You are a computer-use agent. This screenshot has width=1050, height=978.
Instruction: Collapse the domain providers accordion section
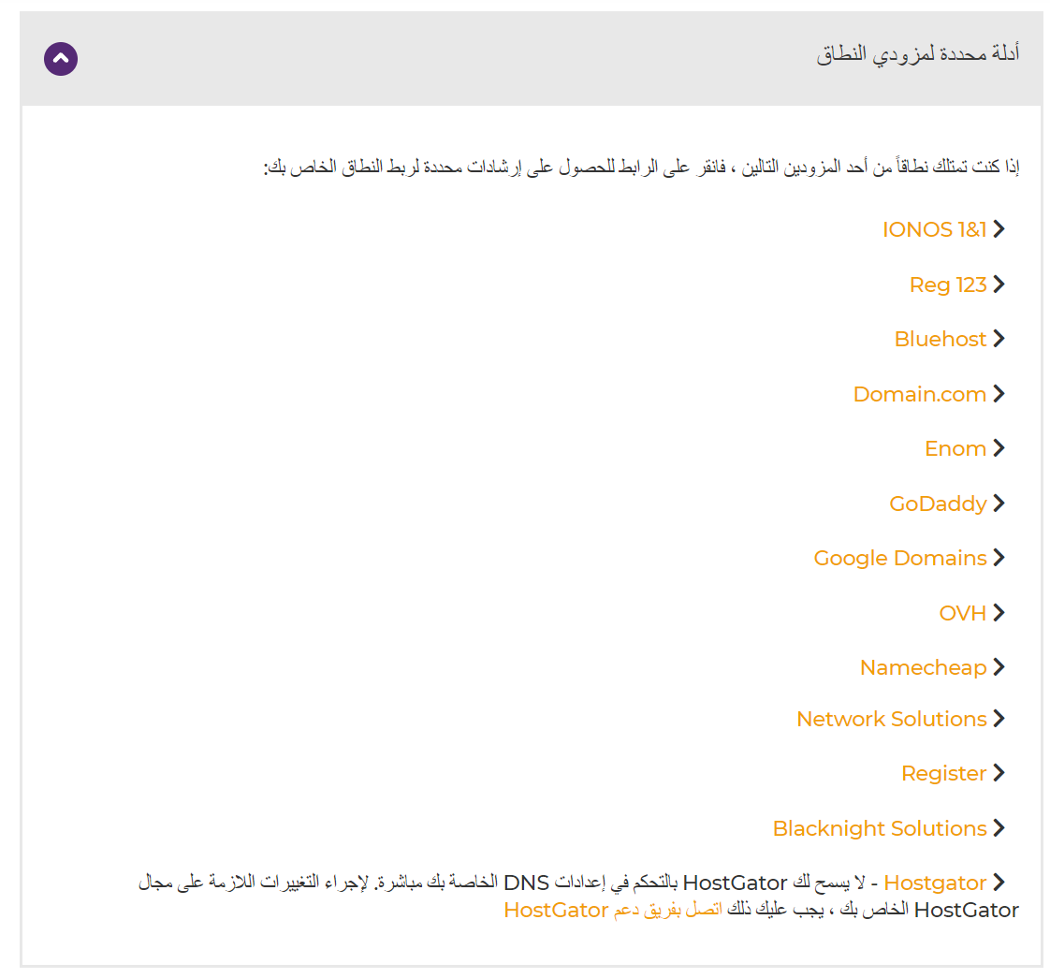[x=61, y=59]
